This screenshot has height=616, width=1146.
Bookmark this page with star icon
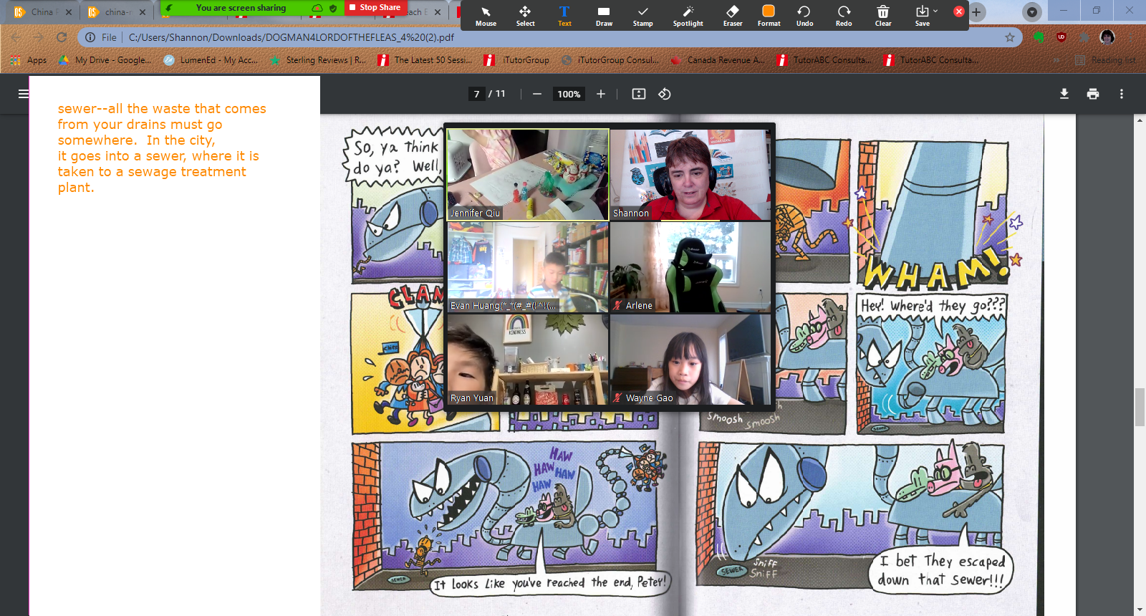(1010, 37)
